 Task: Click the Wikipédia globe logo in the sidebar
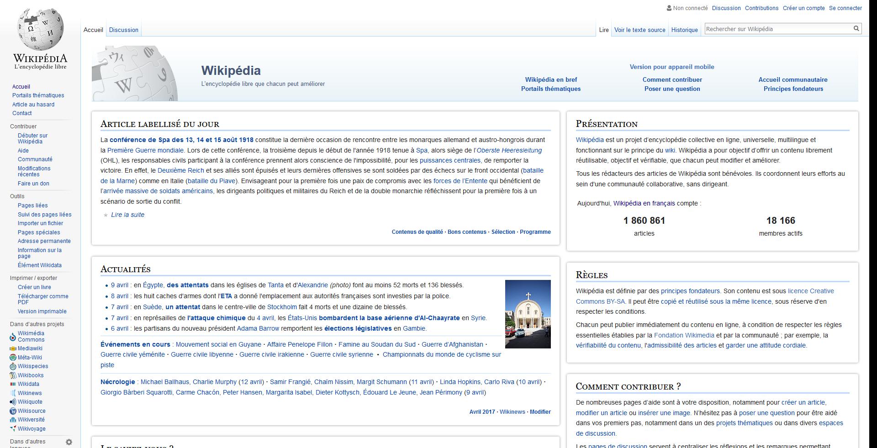coord(40,39)
